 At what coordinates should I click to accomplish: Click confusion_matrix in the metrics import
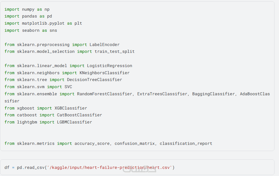[134, 143]
